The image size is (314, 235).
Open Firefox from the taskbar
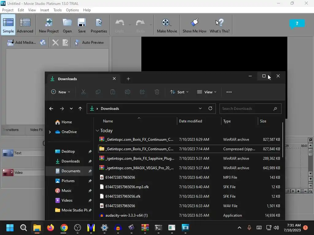pos(51,228)
